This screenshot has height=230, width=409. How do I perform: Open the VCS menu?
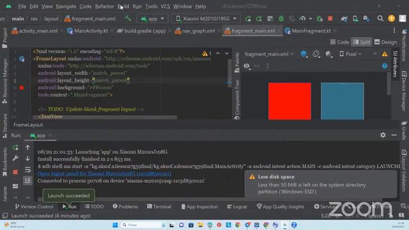pos(165,6)
